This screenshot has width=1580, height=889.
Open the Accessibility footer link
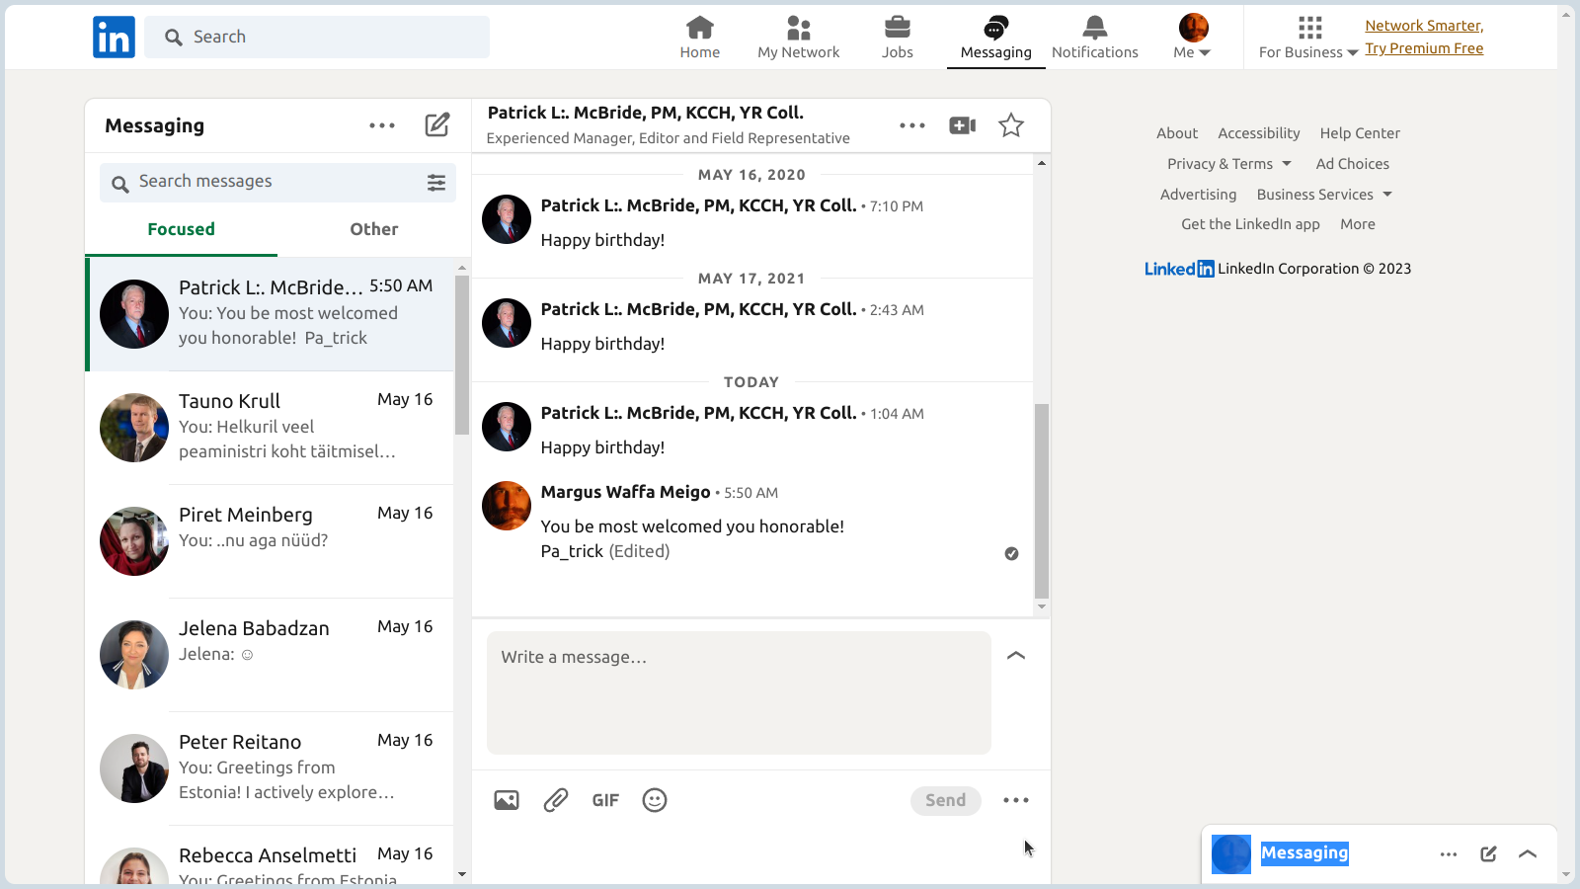tap(1259, 133)
